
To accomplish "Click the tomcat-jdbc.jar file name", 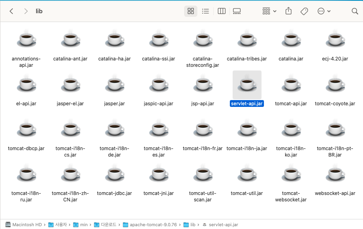I will [114, 193].
